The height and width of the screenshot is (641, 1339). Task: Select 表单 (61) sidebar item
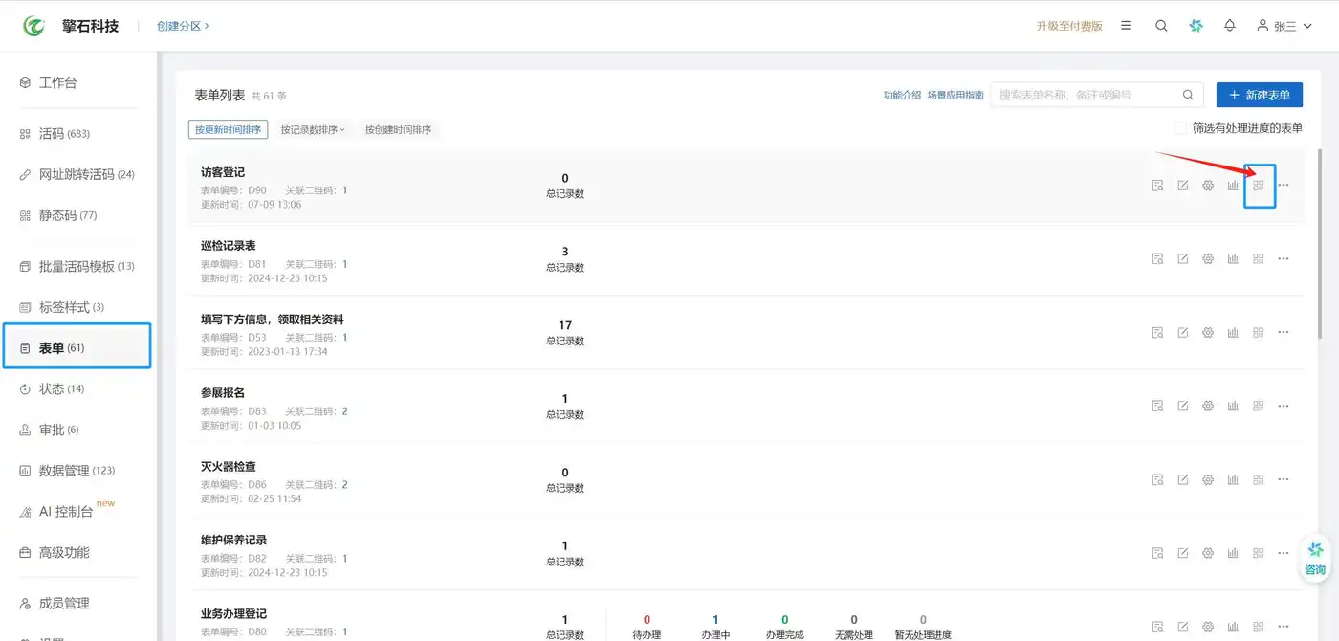[x=77, y=346]
